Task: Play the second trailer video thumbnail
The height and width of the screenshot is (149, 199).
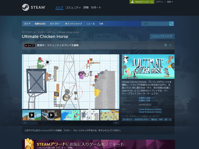Action: click(x=51, y=115)
